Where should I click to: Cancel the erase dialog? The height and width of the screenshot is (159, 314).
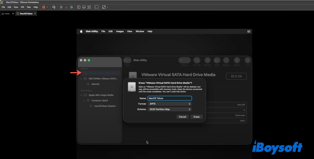click(182, 117)
